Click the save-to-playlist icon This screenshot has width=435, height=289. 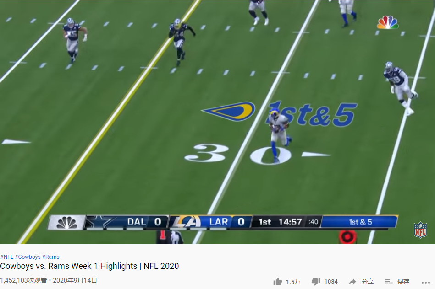[x=389, y=282]
